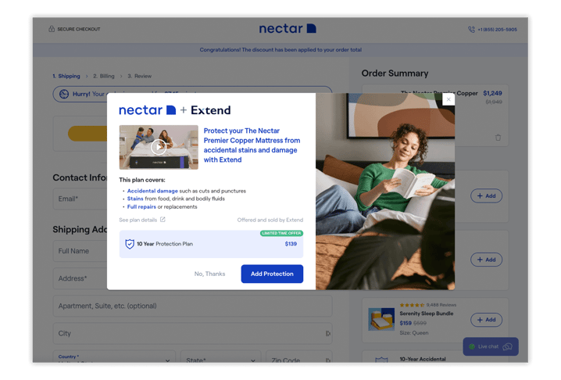
Task: Go to the Shipping step
Action: coord(66,76)
